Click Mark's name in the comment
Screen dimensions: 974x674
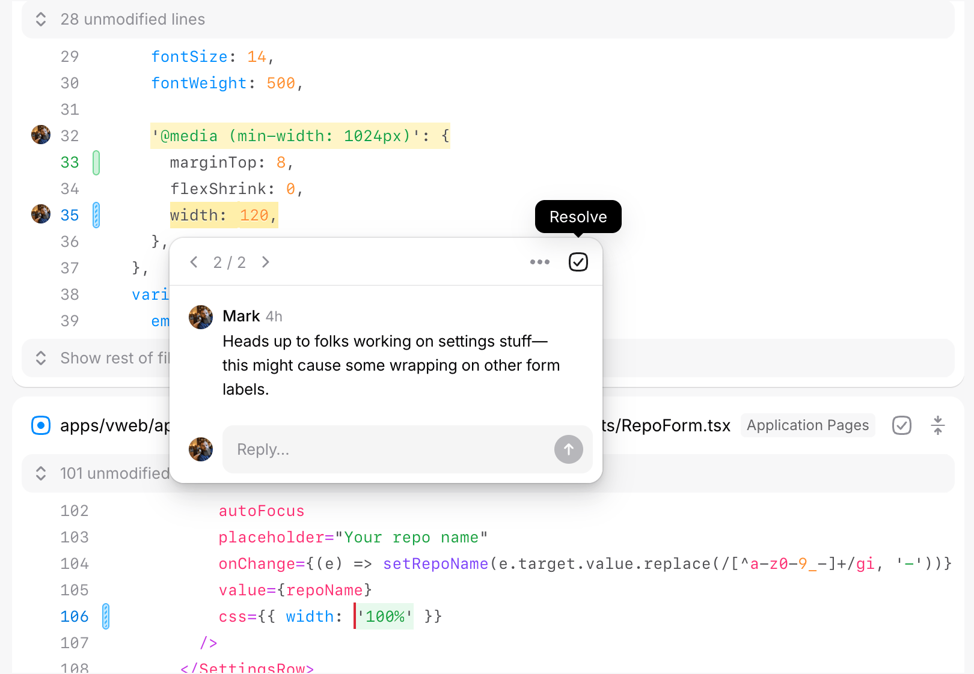(241, 316)
